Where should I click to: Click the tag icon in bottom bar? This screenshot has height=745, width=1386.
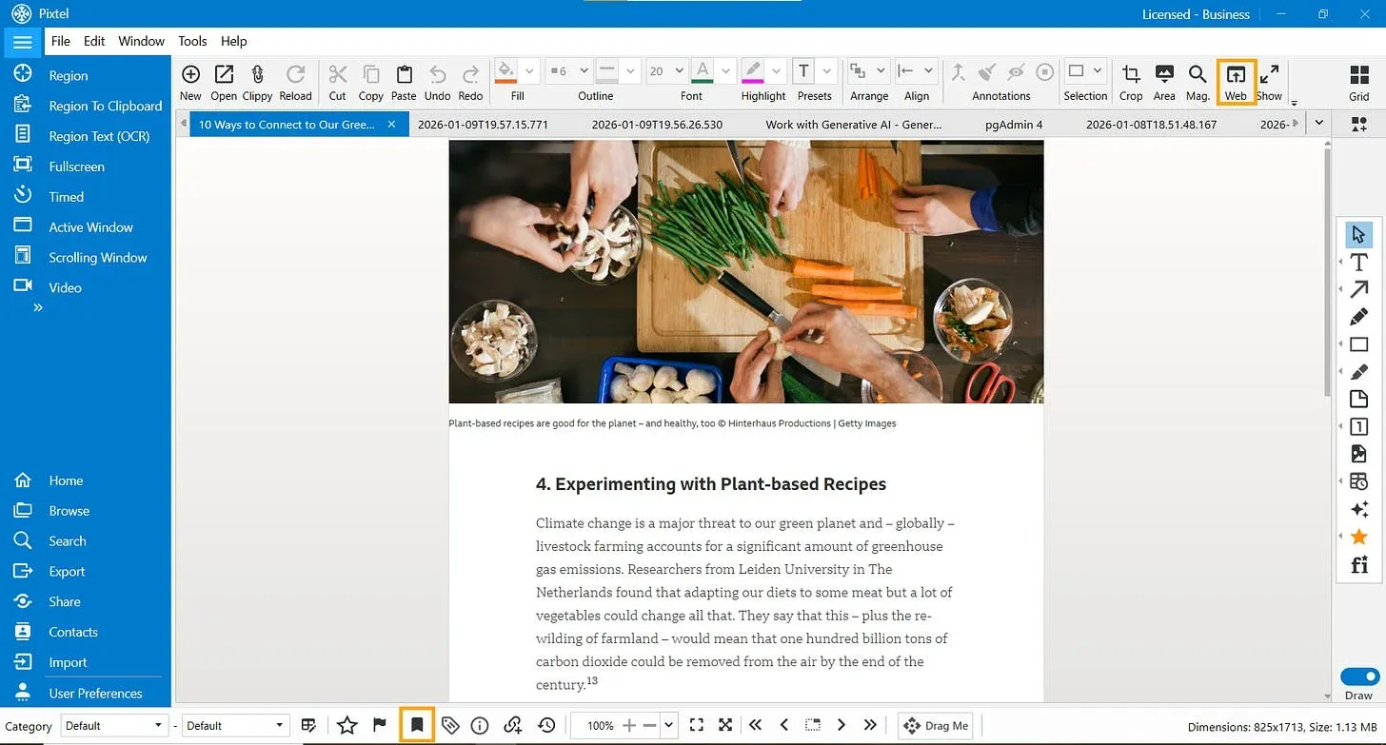(x=450, y=726)
